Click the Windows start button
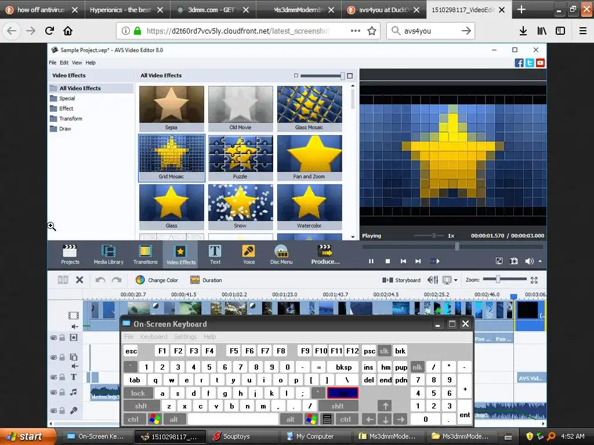Viewport: 594px width, 445px height. [27, 436]
